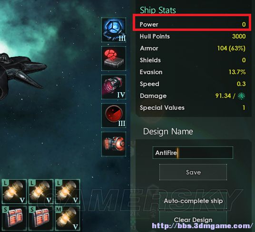The height and width of the screenshot is (232, 255).
Task: Click Auto-complete ship button
Action: tap(193, 201)
